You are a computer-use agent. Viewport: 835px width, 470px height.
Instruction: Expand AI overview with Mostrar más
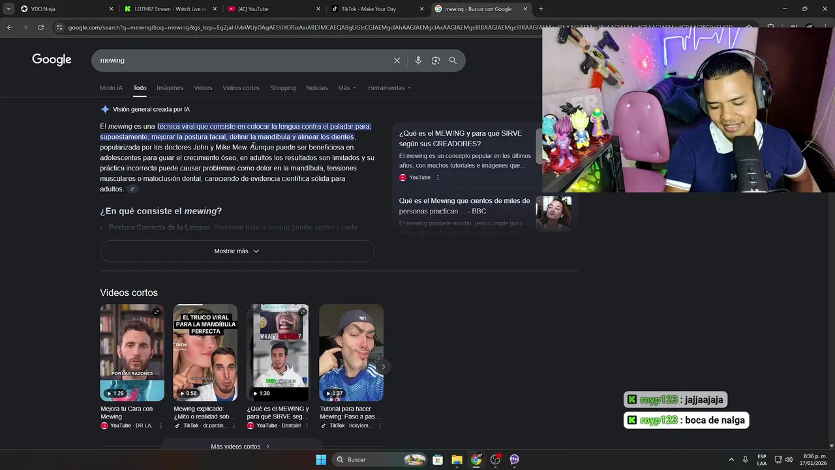pos(237,251)
